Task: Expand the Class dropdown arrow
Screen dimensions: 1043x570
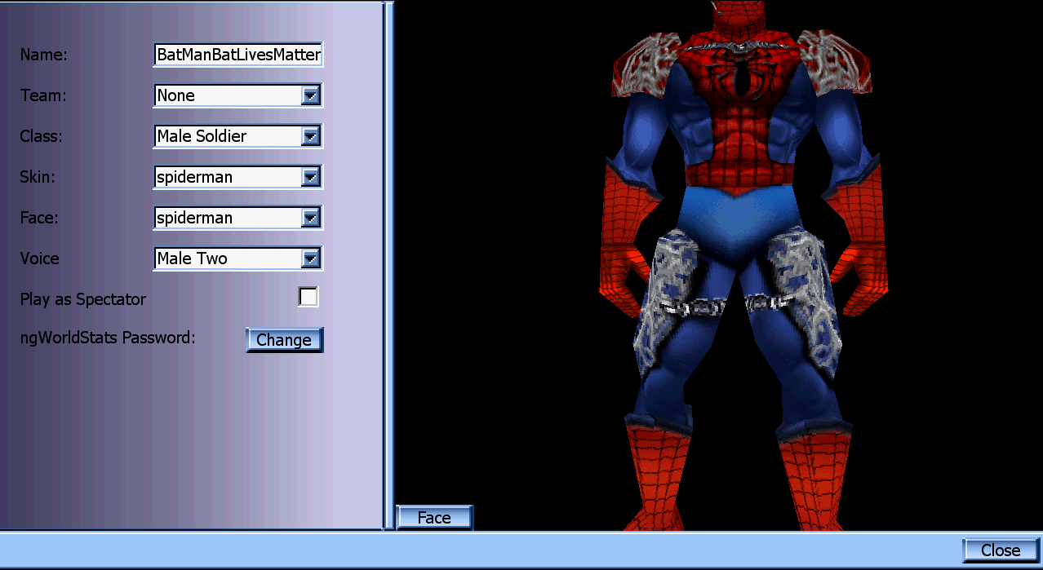Action: pos(310,136)
